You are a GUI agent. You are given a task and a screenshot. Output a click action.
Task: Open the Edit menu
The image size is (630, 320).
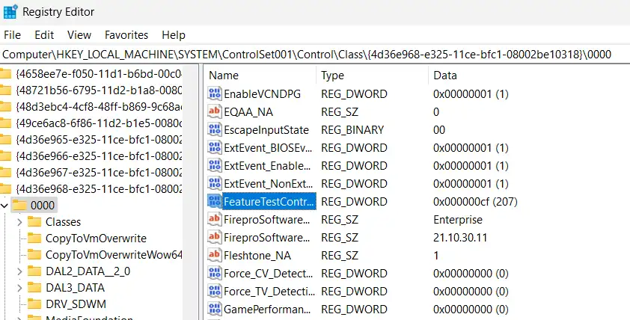(44, 35)
